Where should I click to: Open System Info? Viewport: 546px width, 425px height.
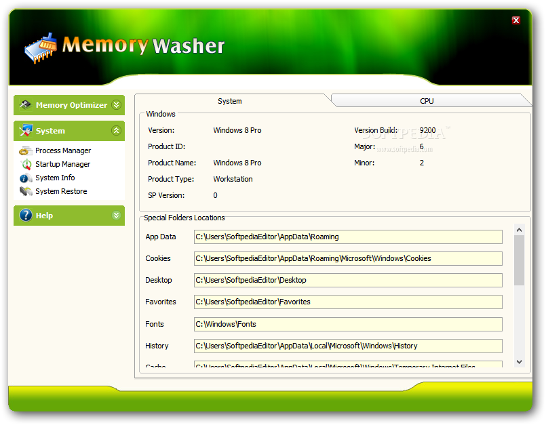[55, 178]
